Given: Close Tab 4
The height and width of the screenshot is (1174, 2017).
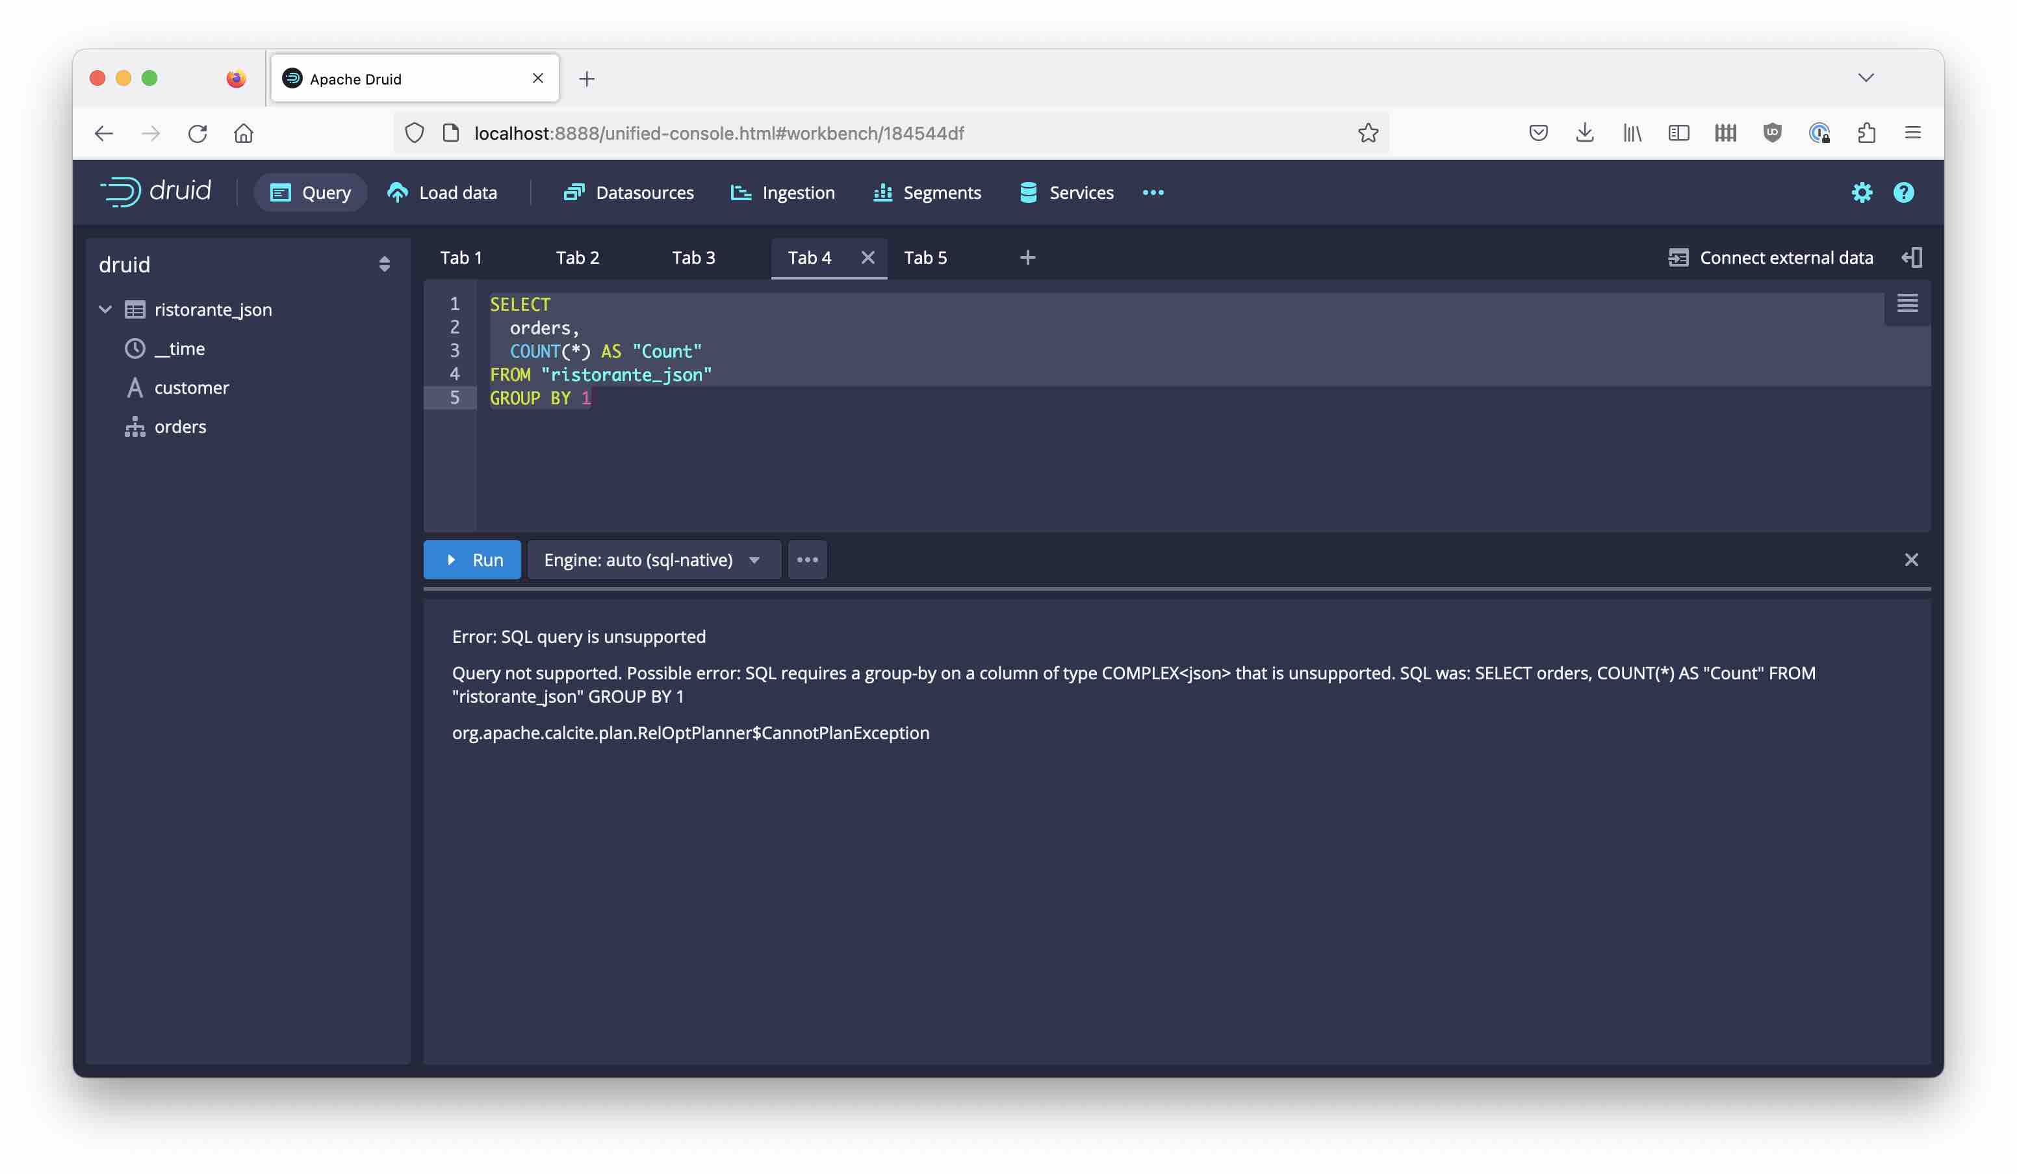Looking at the screenshot, I should [x=867, y=257].
